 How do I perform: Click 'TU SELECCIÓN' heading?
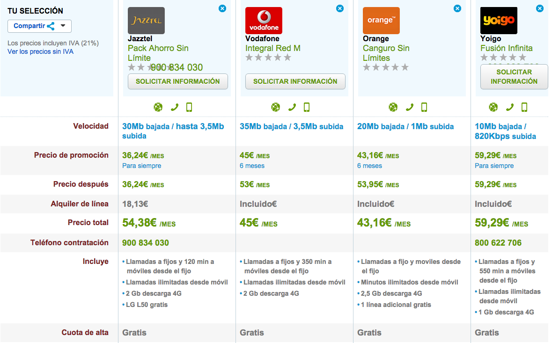35,11
